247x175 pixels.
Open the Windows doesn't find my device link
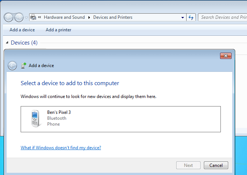tap(61, 148)
